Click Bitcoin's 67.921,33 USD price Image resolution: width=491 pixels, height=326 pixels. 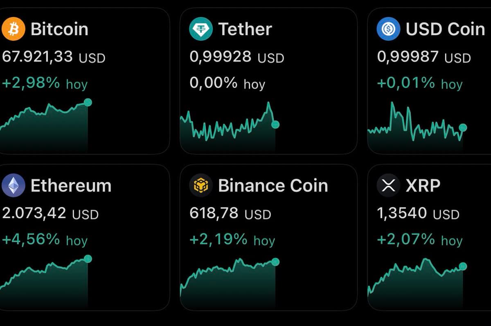click(x=54, y=57)
